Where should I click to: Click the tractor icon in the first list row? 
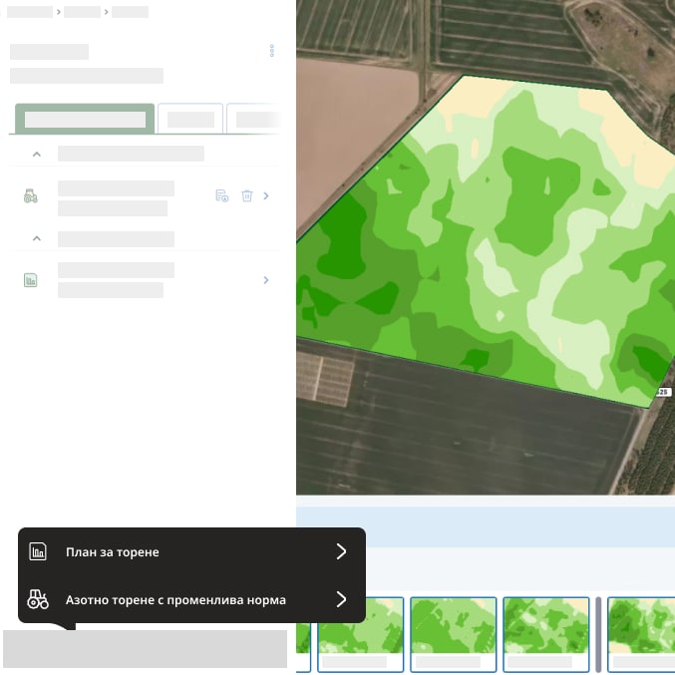[x=31, y=196]
